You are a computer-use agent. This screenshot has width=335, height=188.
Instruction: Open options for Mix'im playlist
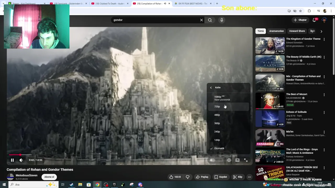tap(324, 132)
